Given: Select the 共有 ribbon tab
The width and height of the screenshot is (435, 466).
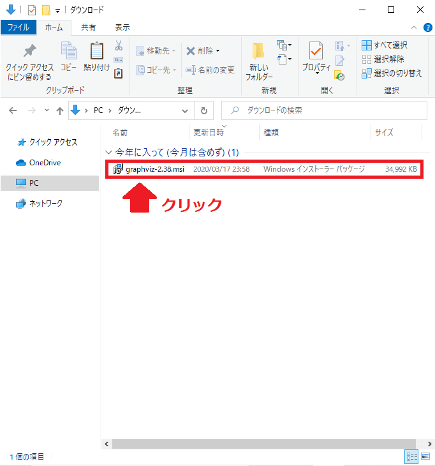Looking at the screenshot, I should click(x=89, y=27).
